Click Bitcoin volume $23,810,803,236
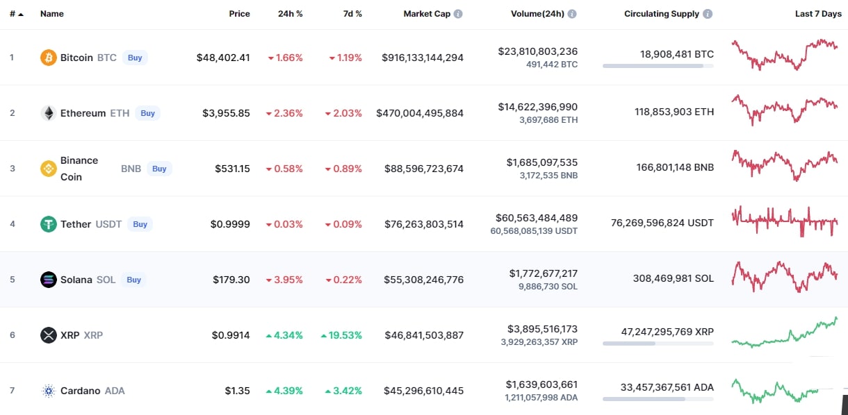The height and width of the screenshot is (415, 848). pyautogui.click(x=538, y=51)
